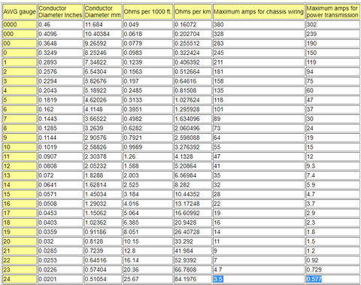Click the 0.7239 mm cell
The image size is (361, 285).
(x=103, y=251)
